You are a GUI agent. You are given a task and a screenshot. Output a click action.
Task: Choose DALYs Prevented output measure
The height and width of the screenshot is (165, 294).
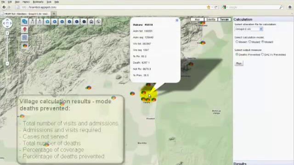(x=262, y=55)
